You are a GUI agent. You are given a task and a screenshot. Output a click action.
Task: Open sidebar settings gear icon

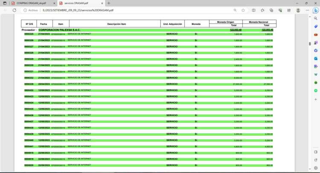point(316,168)
